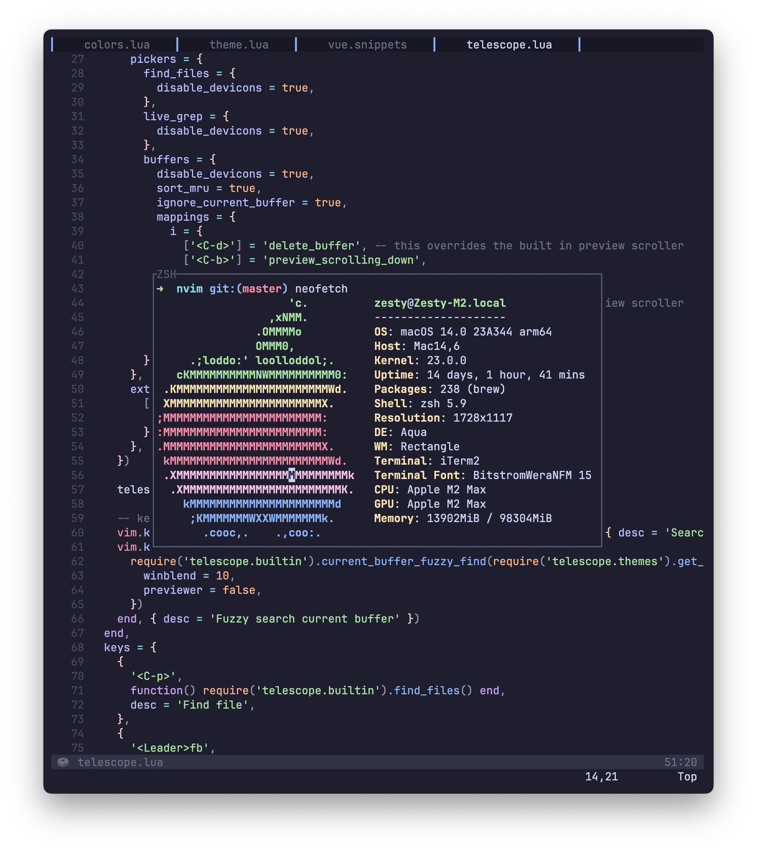Click the separator bar after telescope.lua tab
The image size is (757, 851).
pyautogui.click(x=579, y=45)
